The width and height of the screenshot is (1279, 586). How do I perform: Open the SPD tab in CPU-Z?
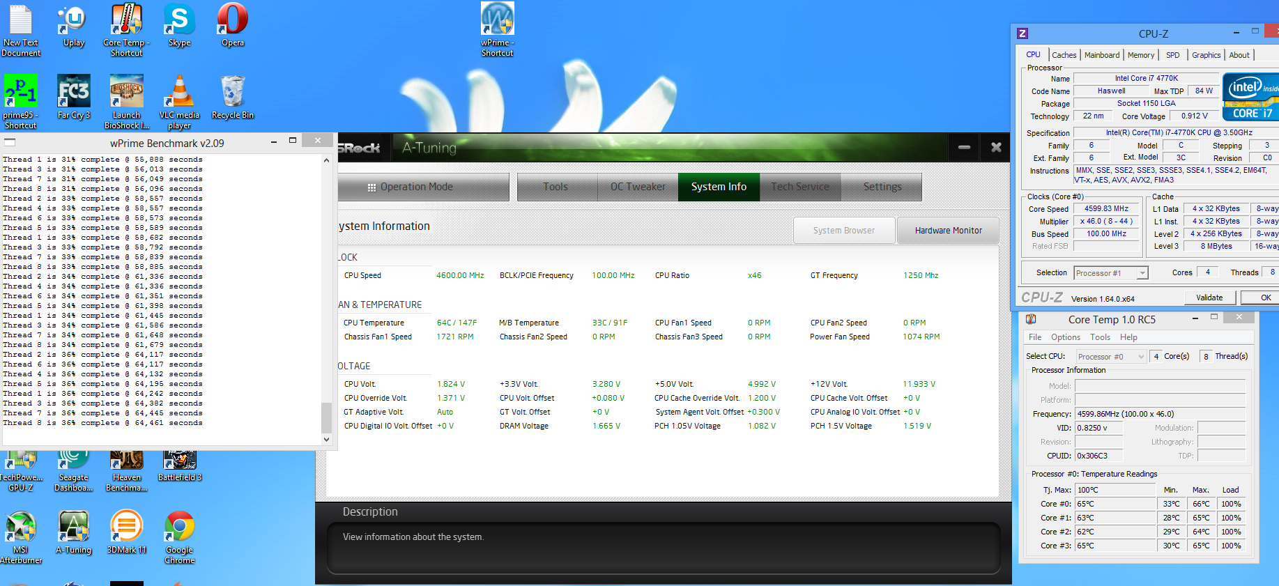1173,55
